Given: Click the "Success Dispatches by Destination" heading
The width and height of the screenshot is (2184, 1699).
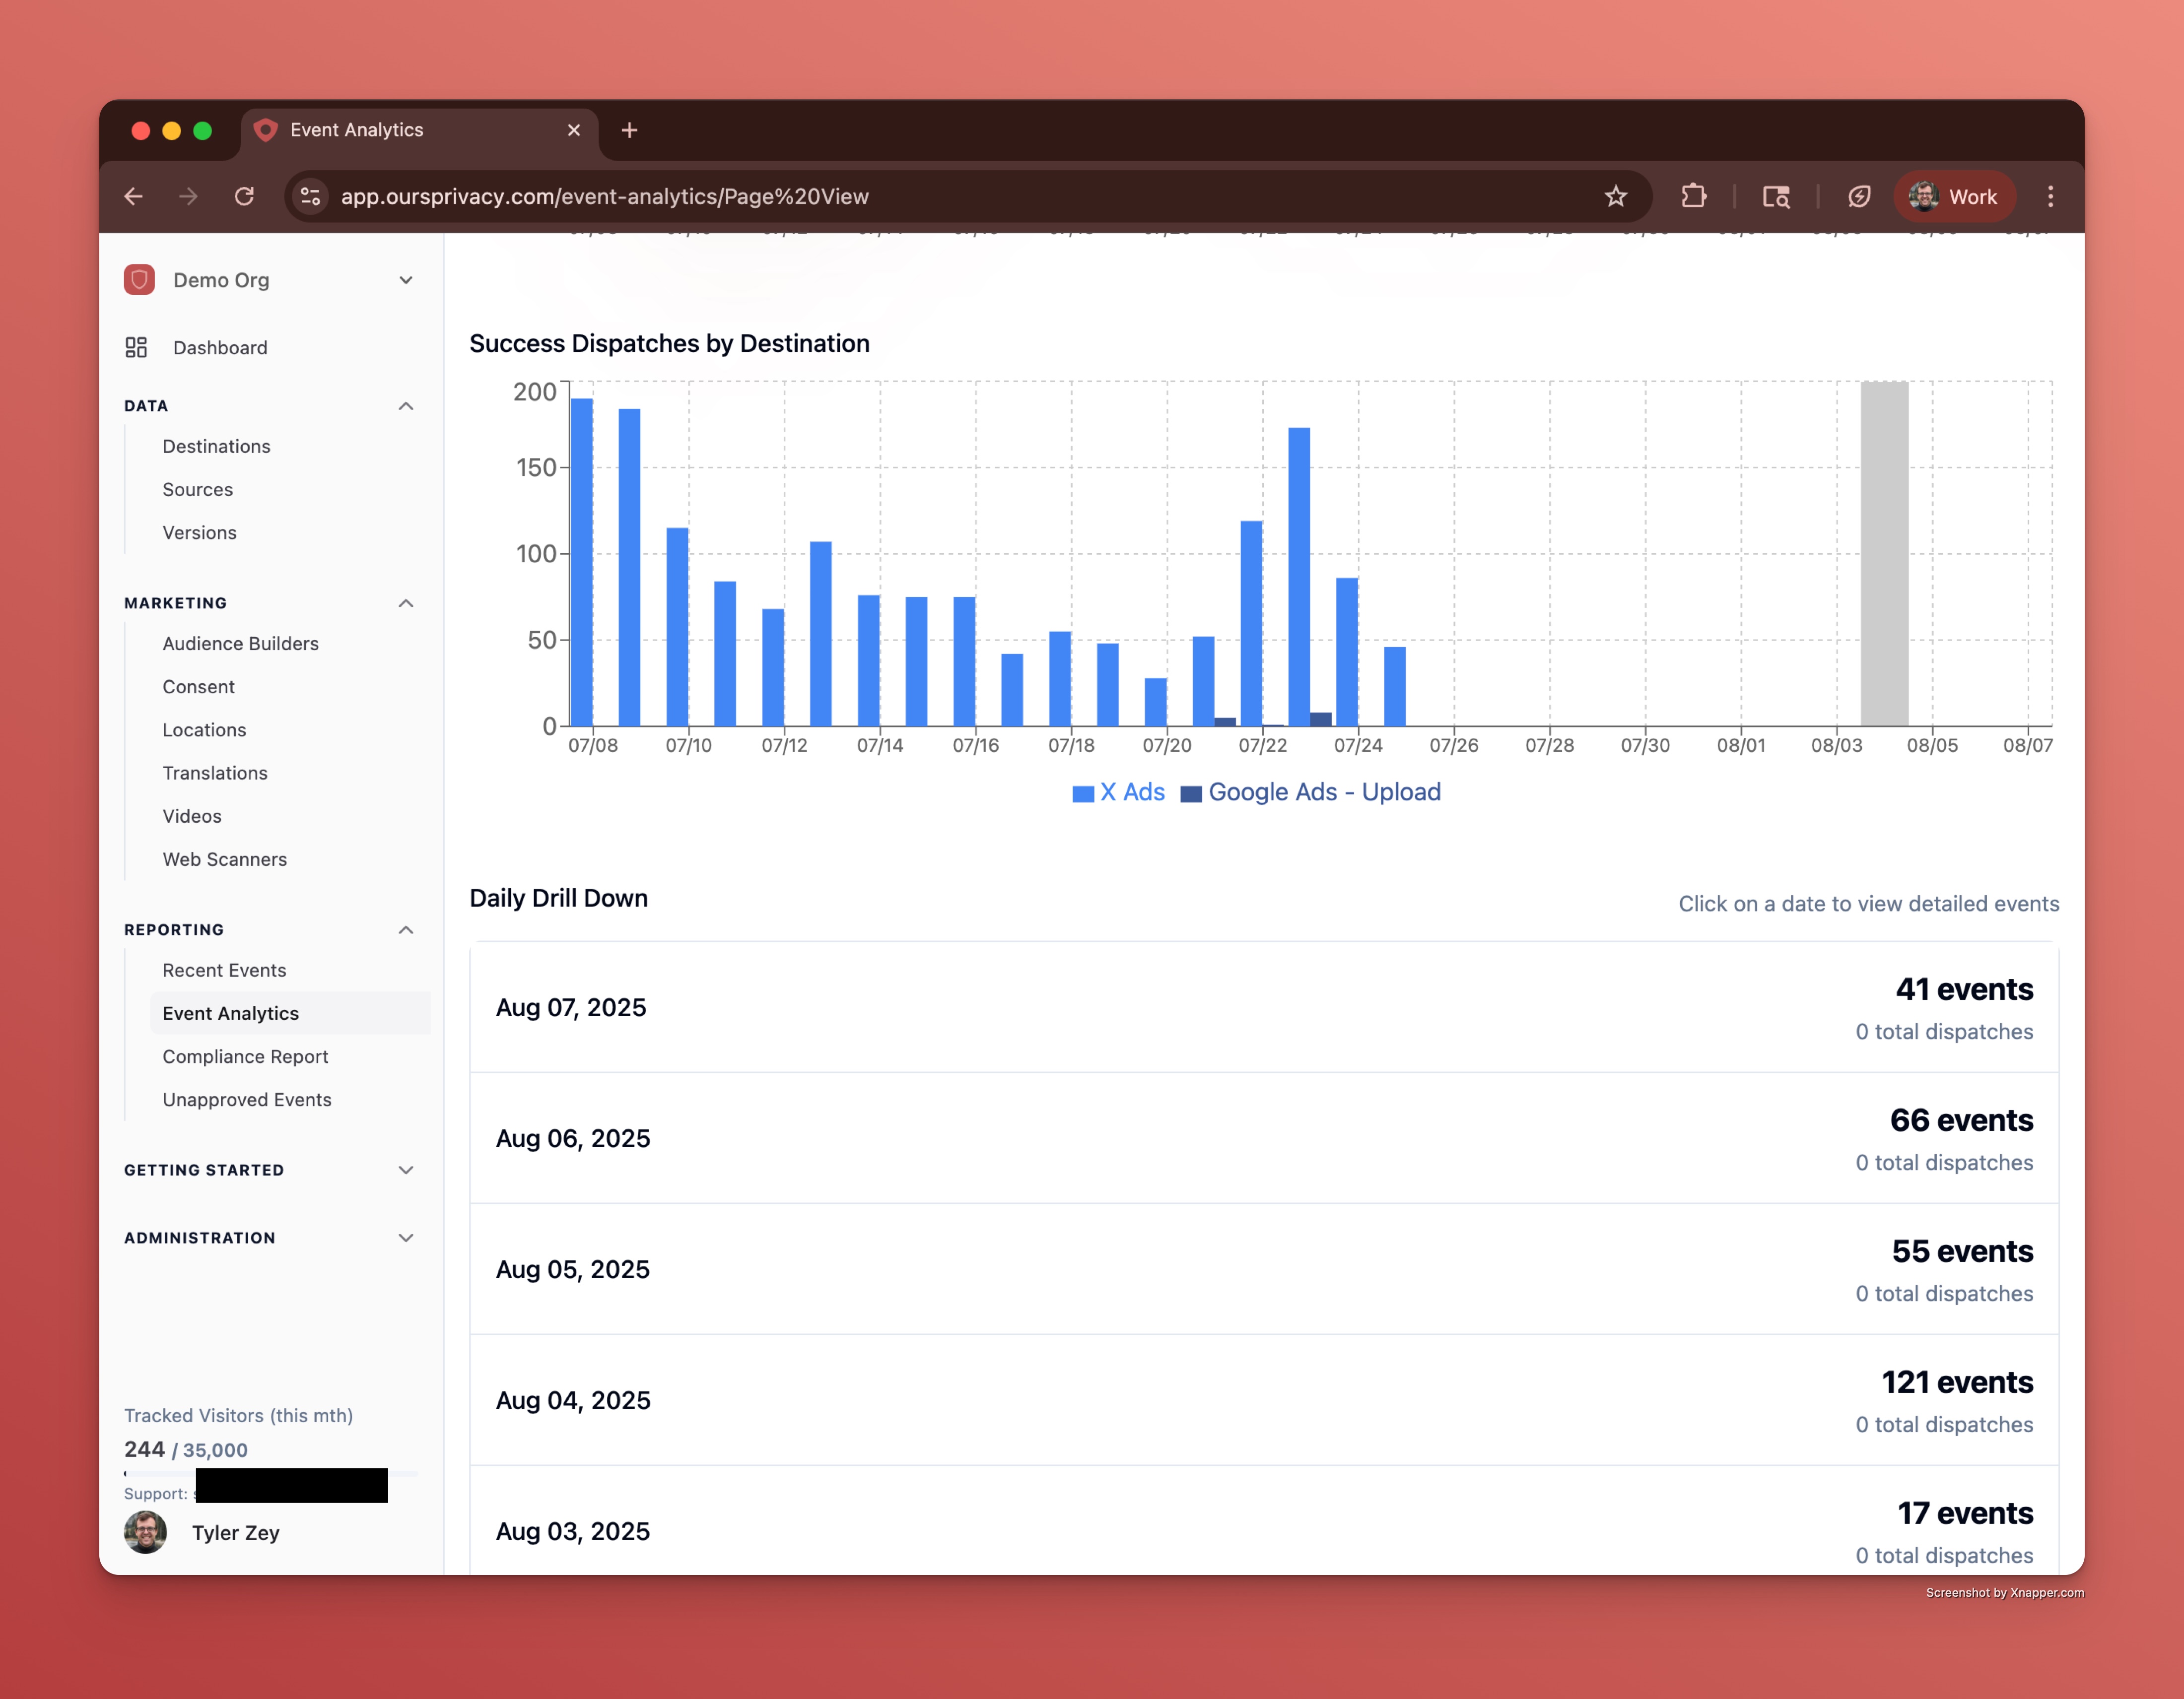Looking at the screenshot, I should pos(669,343).
